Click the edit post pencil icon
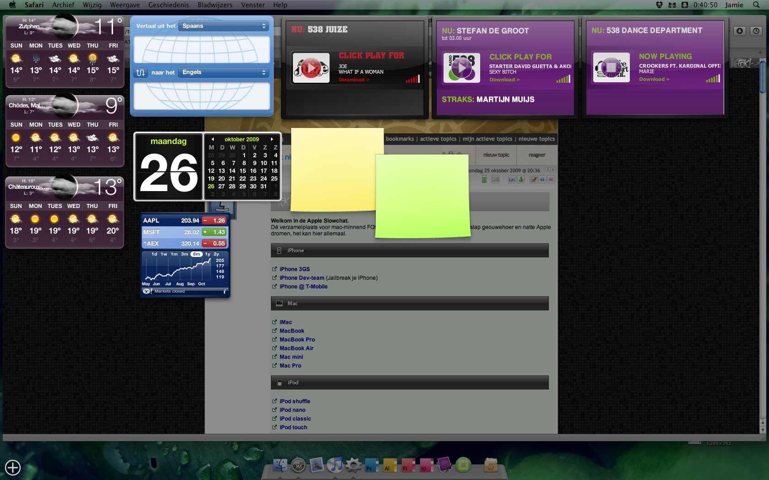769x480 pixels. tap(534, 180)
